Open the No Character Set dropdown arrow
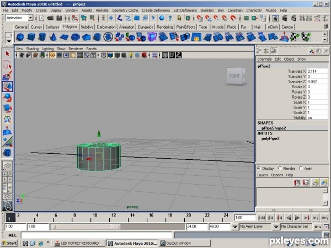 point(276,227)
